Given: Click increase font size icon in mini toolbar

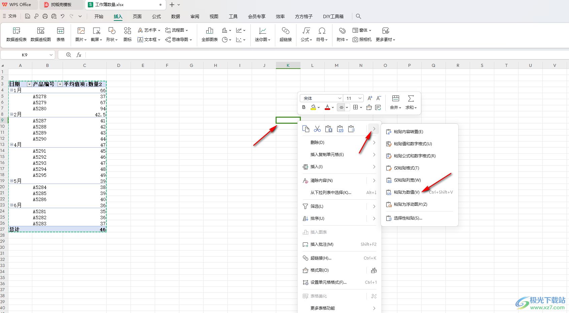Looking at the screenshot, I should tap(370, 98).
